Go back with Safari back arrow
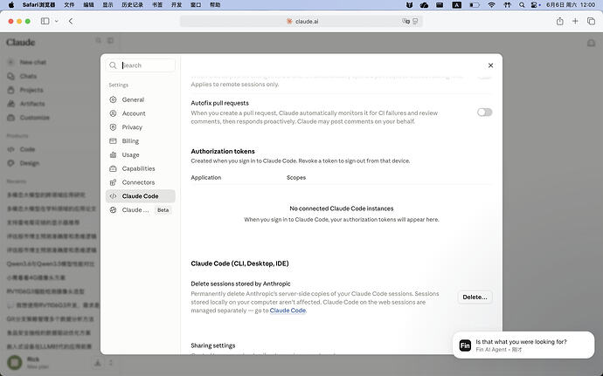The image size is (603, 376). pos(71,21)
